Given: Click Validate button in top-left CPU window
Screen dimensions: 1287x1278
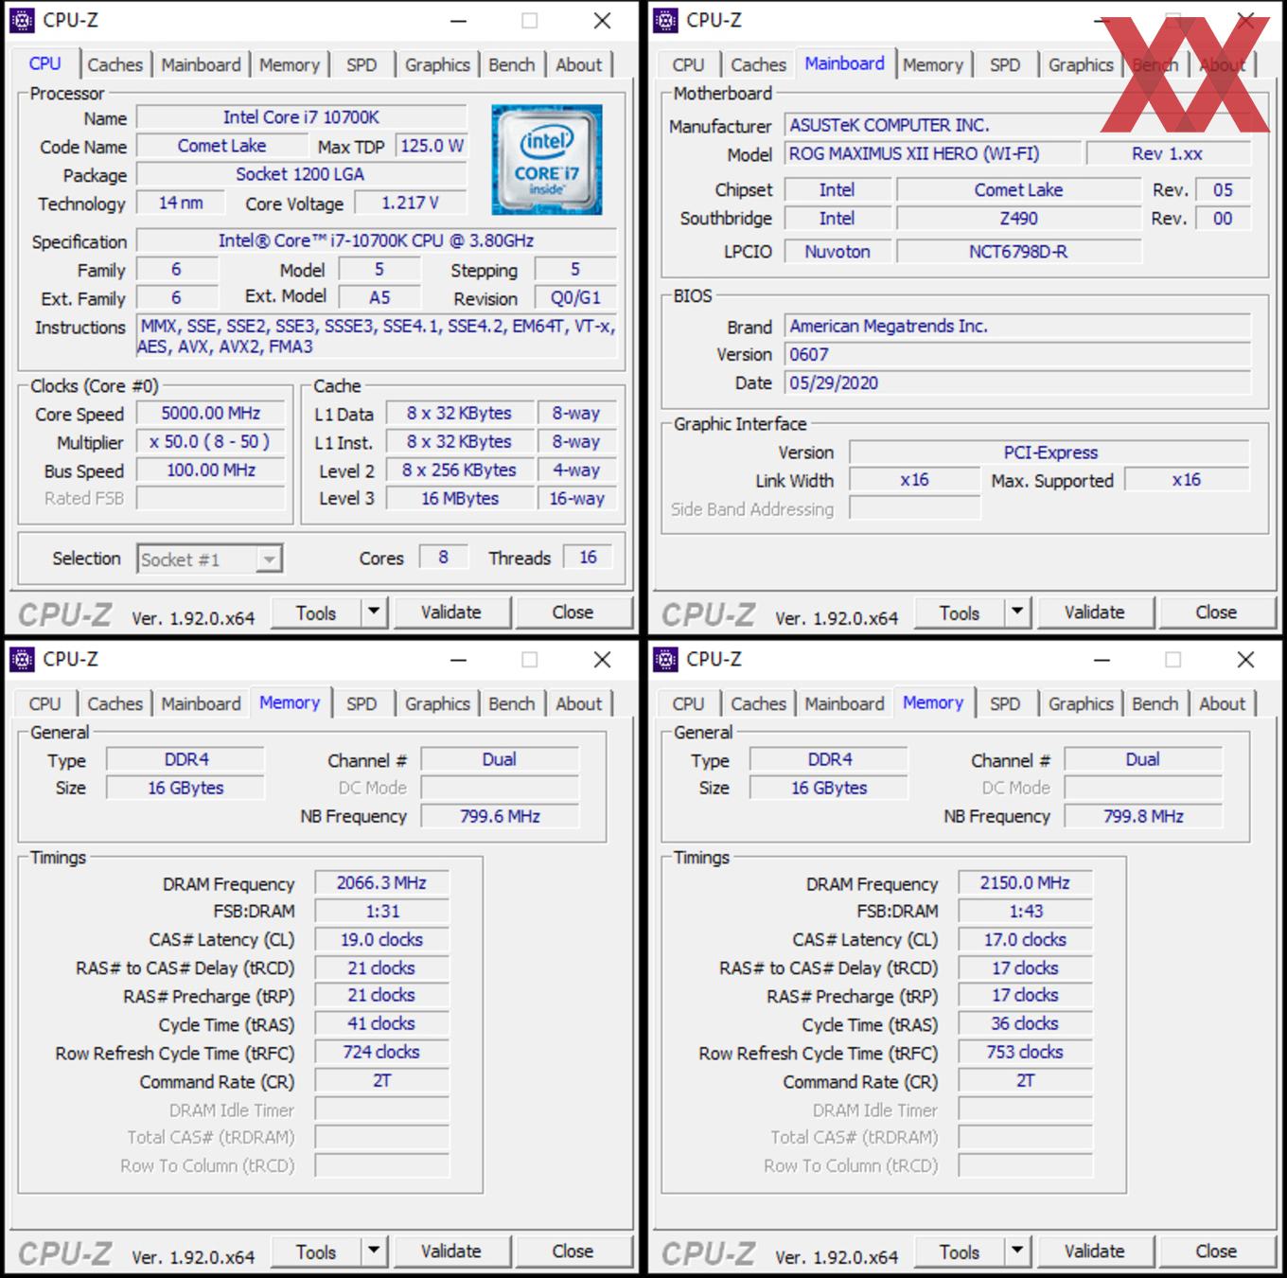Looking at the screenshot, I should pos(451,612).
